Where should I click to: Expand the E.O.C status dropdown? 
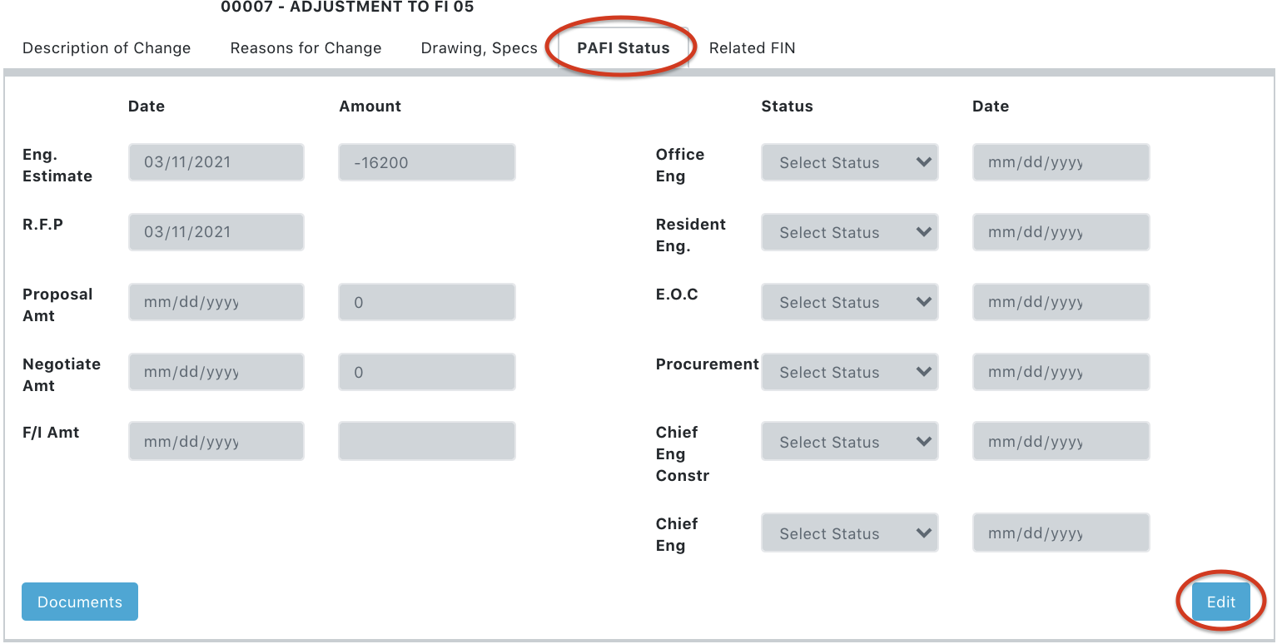849,302
